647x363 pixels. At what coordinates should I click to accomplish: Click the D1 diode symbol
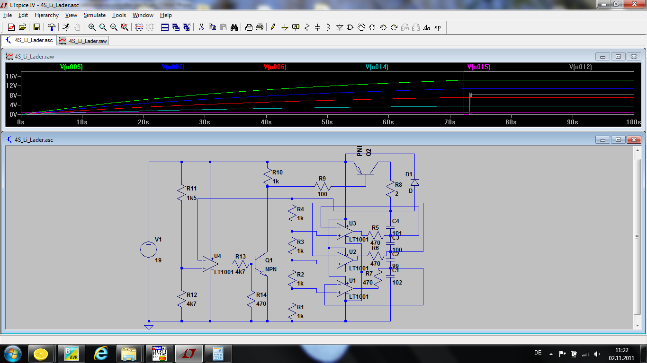point(415,182)
